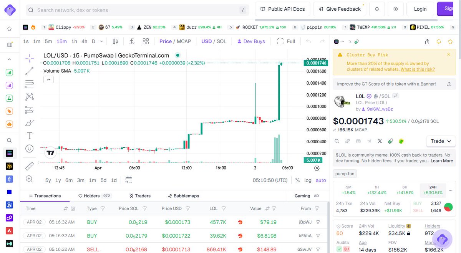Open the upload banner icon

tap(449, 84)
